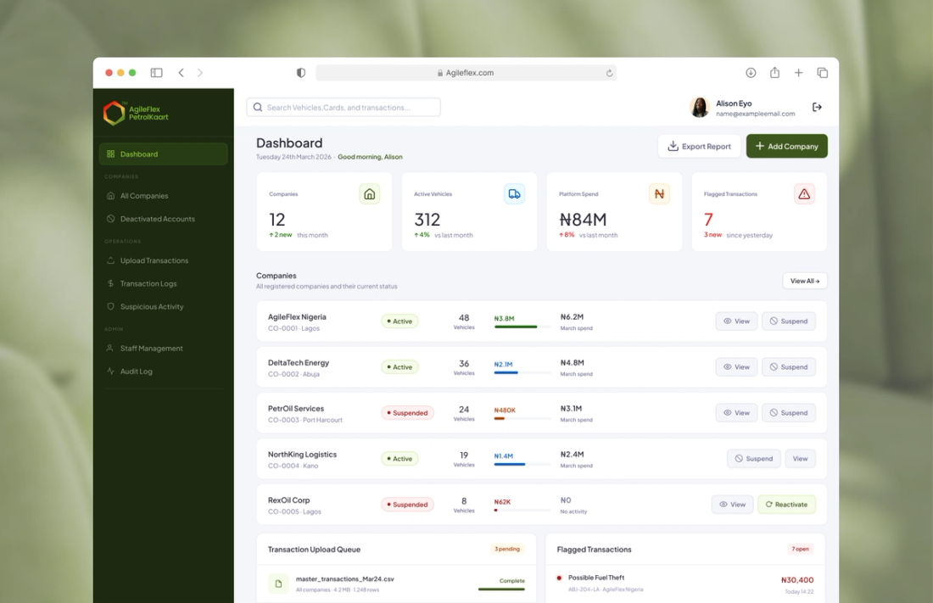
Task: Suspend NorthKing Logistics company
Action: tap(753, 458)
